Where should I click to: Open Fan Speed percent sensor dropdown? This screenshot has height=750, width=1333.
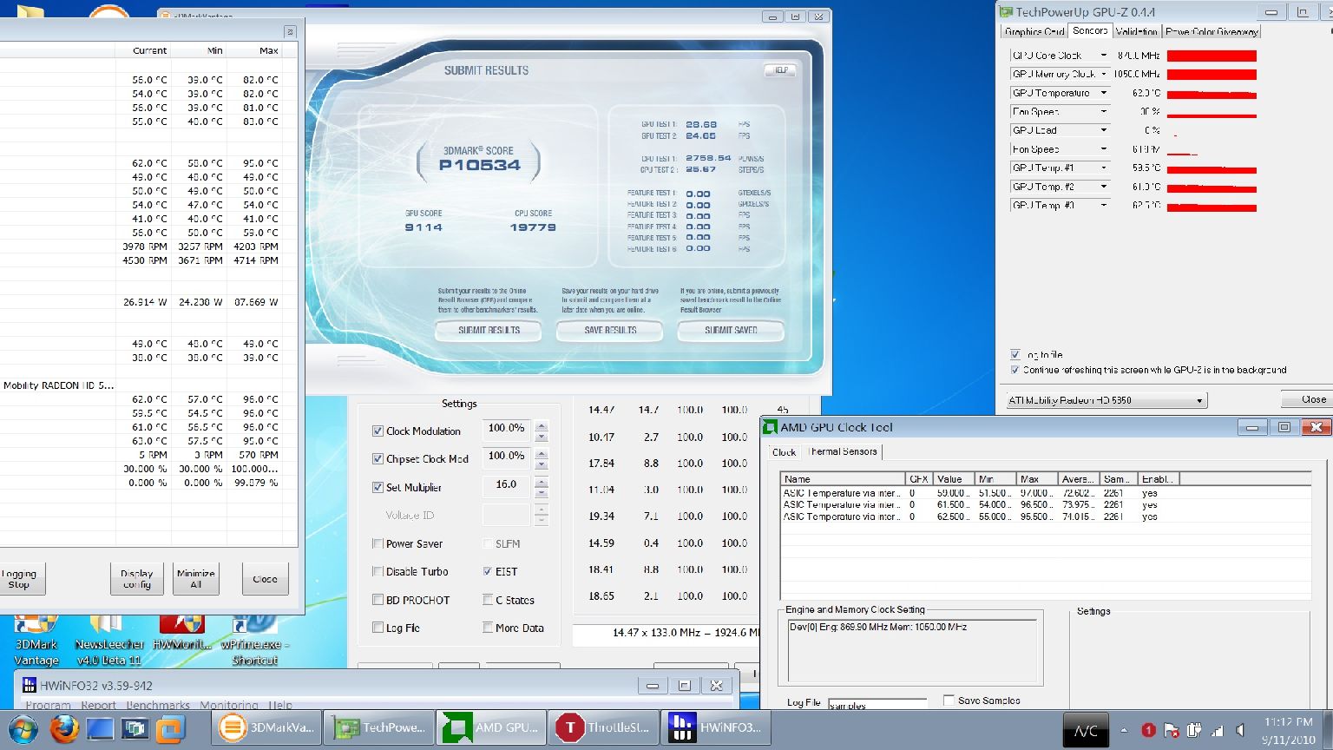(x=1104, y=111)
